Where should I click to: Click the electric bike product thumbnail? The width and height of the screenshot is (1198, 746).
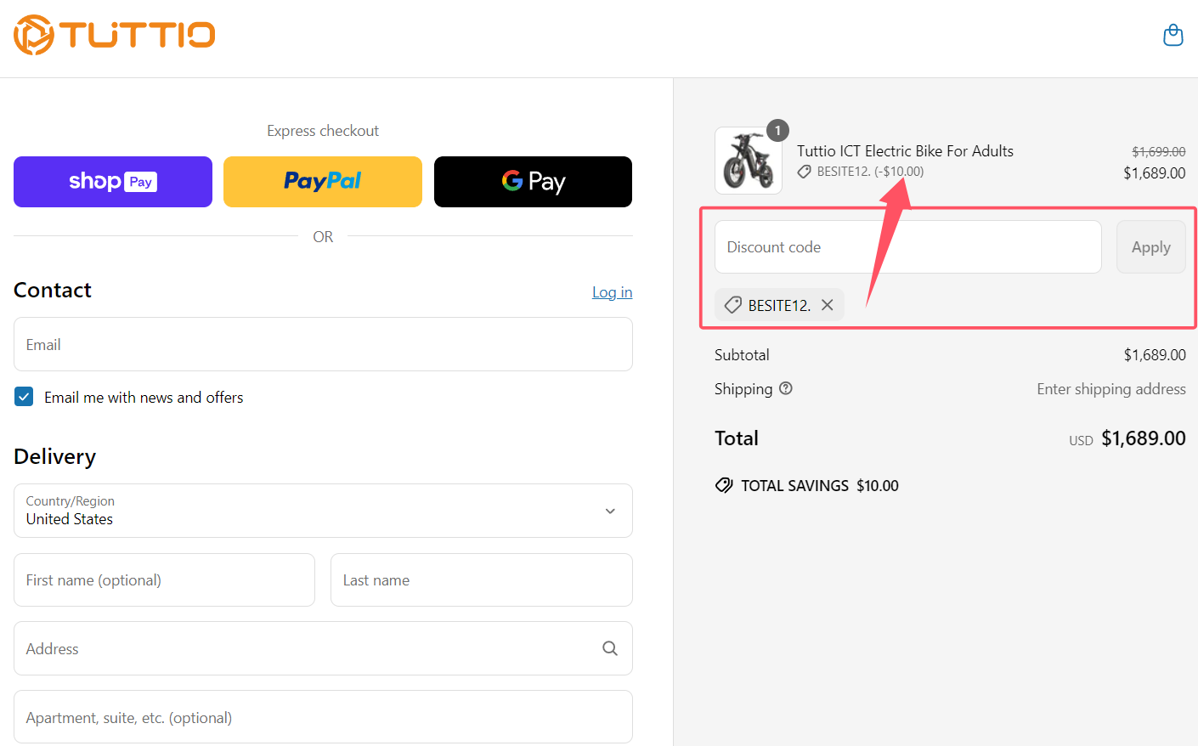[748, 161]
